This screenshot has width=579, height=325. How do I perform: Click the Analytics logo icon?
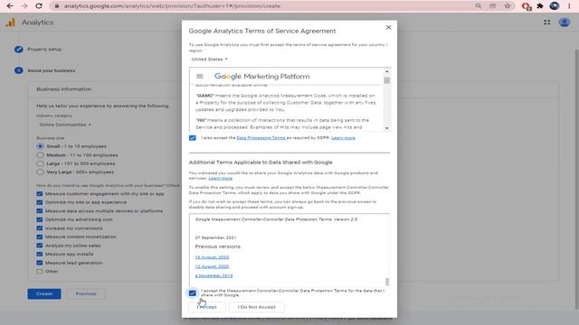pyautogui.click(x=10, y=23)
